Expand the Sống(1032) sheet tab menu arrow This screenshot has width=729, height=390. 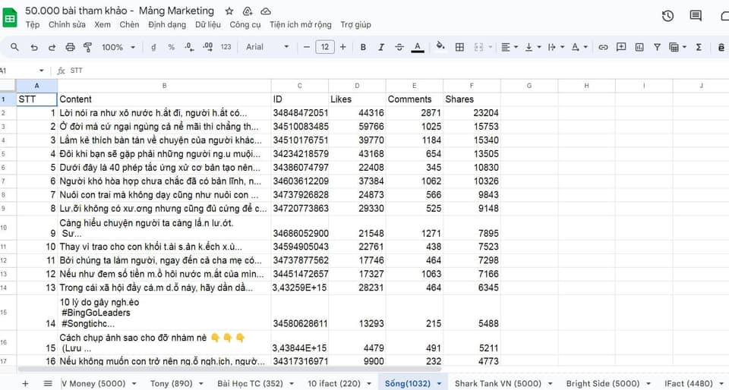(439, 384)
